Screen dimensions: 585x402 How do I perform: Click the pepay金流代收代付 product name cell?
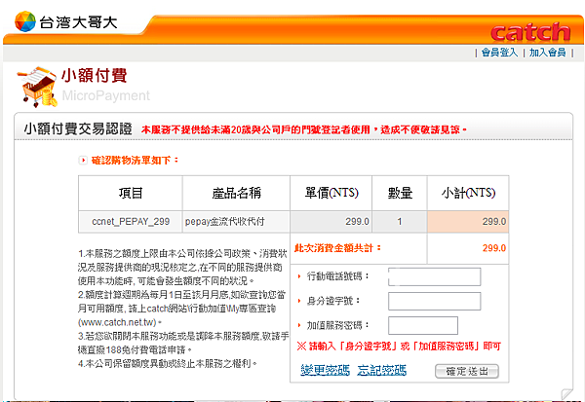point(236,222)
